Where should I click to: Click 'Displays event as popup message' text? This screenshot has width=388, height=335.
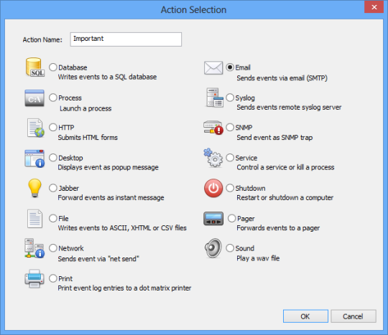click(x=108, y=168)
